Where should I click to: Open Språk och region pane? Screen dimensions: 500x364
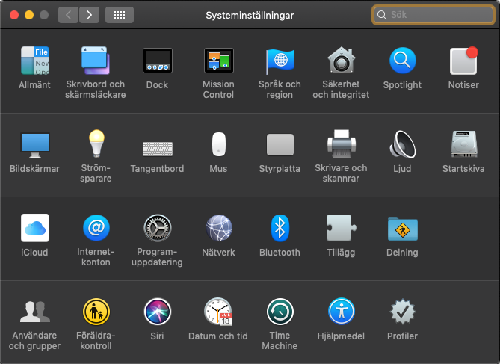[280, 61]
